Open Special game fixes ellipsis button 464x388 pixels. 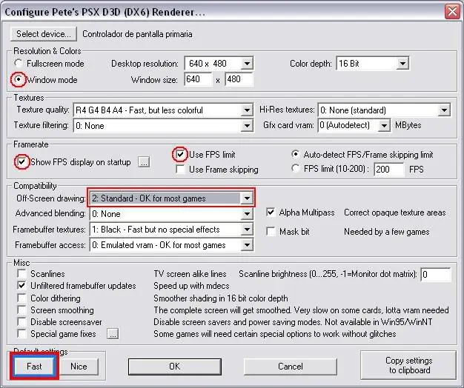[x=113, y=334]
